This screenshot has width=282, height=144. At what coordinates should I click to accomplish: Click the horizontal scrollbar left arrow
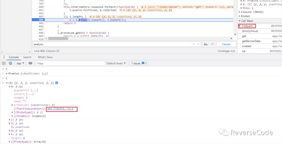[x=46, y=38]
